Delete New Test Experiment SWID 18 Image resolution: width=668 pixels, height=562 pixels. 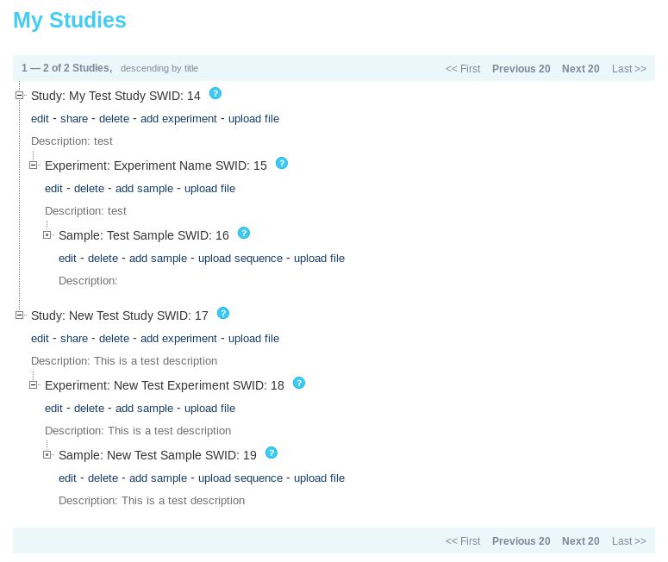point(89,409)
